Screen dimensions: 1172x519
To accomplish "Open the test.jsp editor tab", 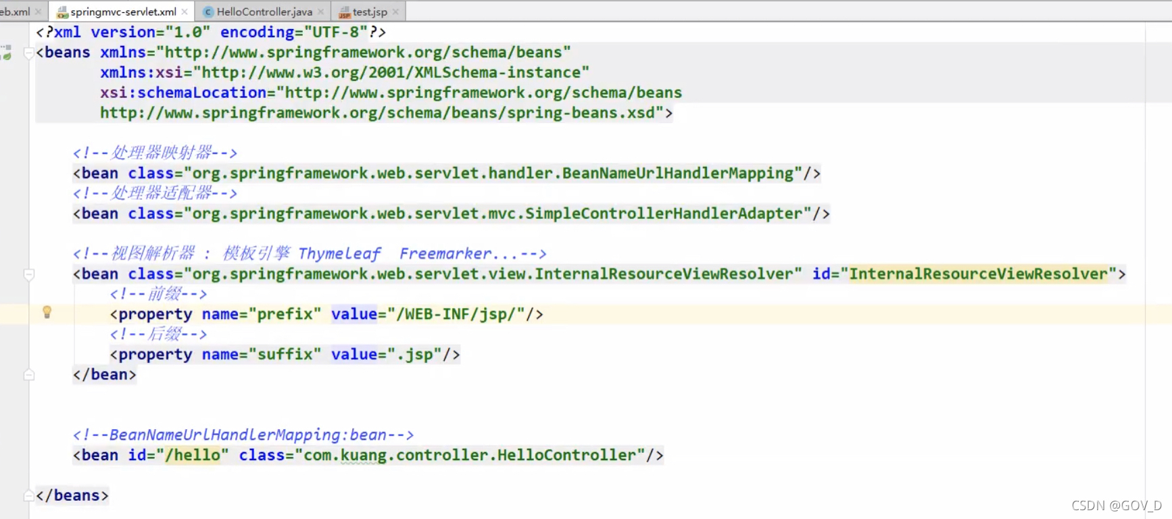I will tap(370, 11).
